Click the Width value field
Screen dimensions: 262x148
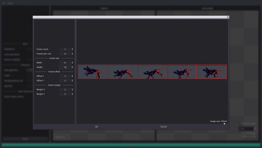point(65,63)
